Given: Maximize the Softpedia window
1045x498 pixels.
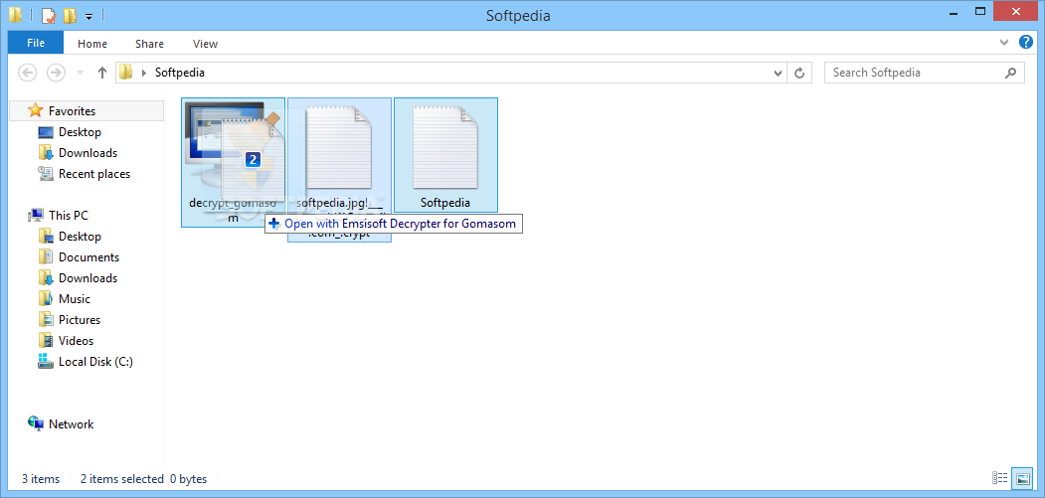Looking at the screenshot, I should [980, 12].
